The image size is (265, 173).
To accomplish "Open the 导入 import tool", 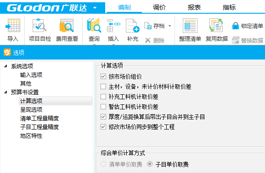I will pos(13,30).
